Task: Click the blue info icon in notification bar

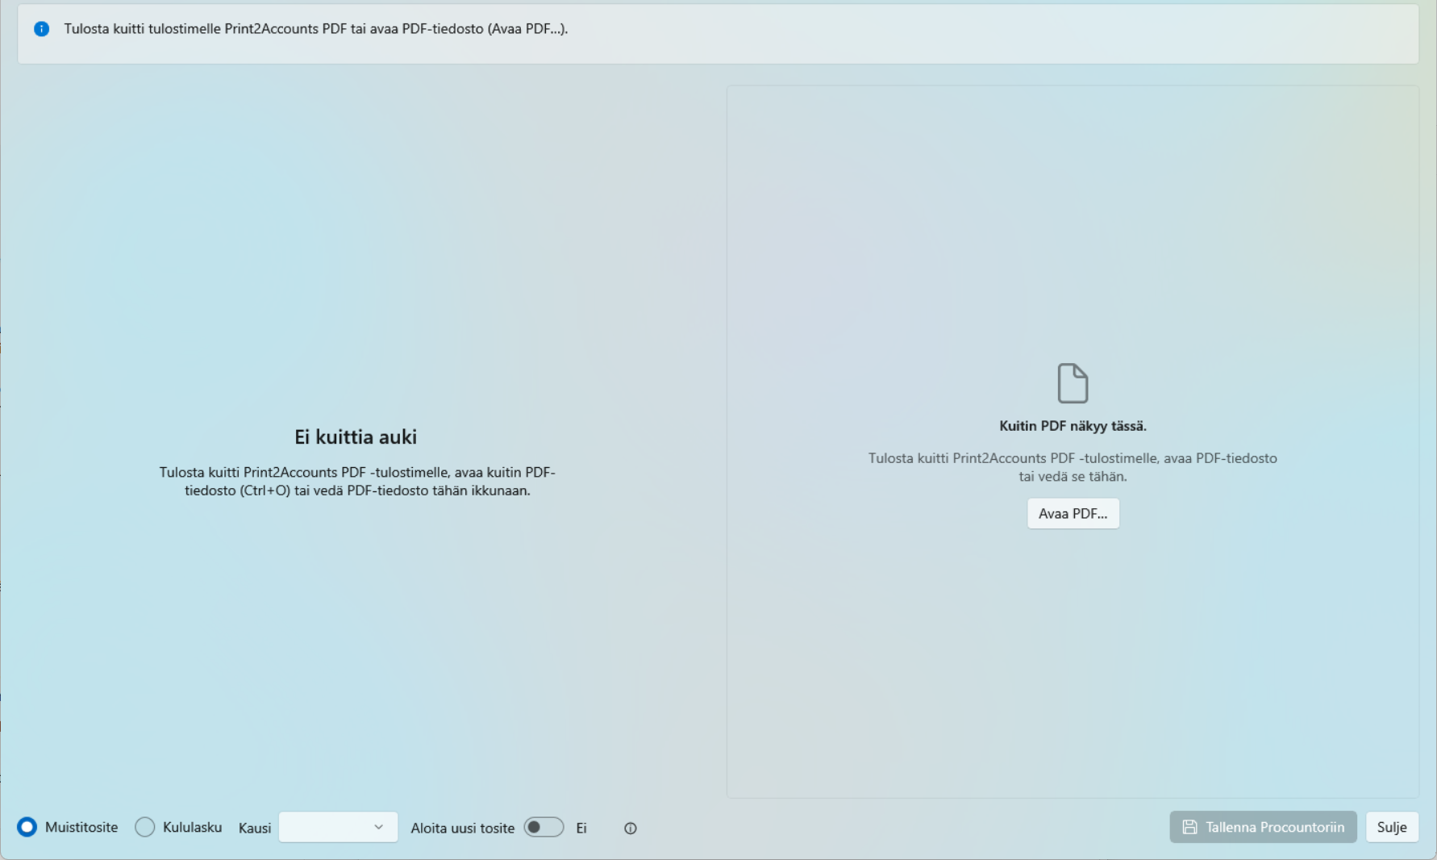Action: click(x=42, y=29)
